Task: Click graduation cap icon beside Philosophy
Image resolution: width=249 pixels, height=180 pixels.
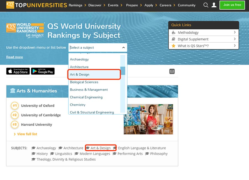Action: point(147,154)
